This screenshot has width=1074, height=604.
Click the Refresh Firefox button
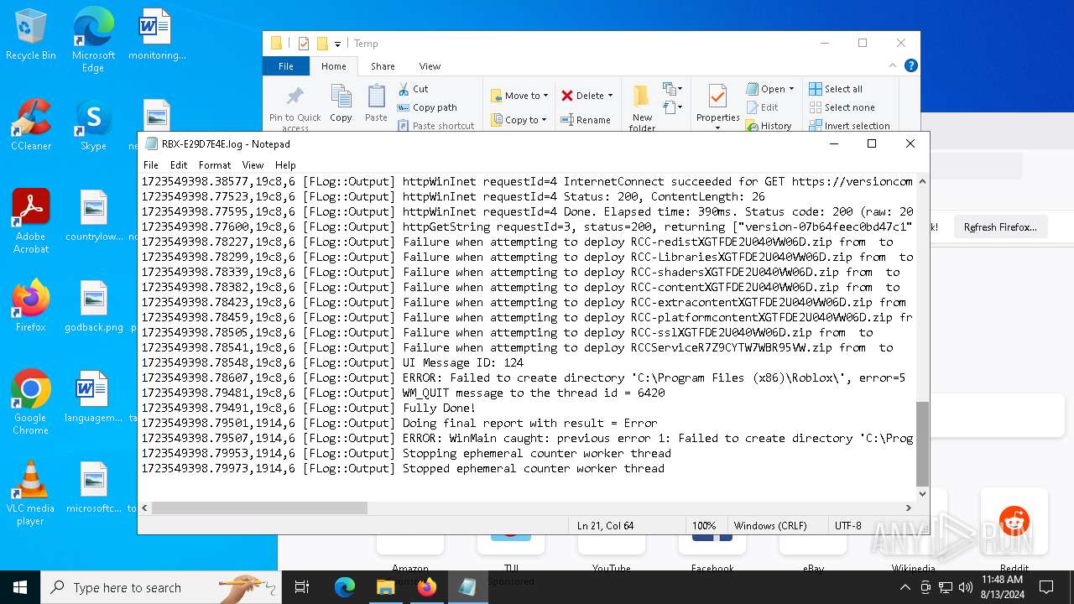click(999, 227)
